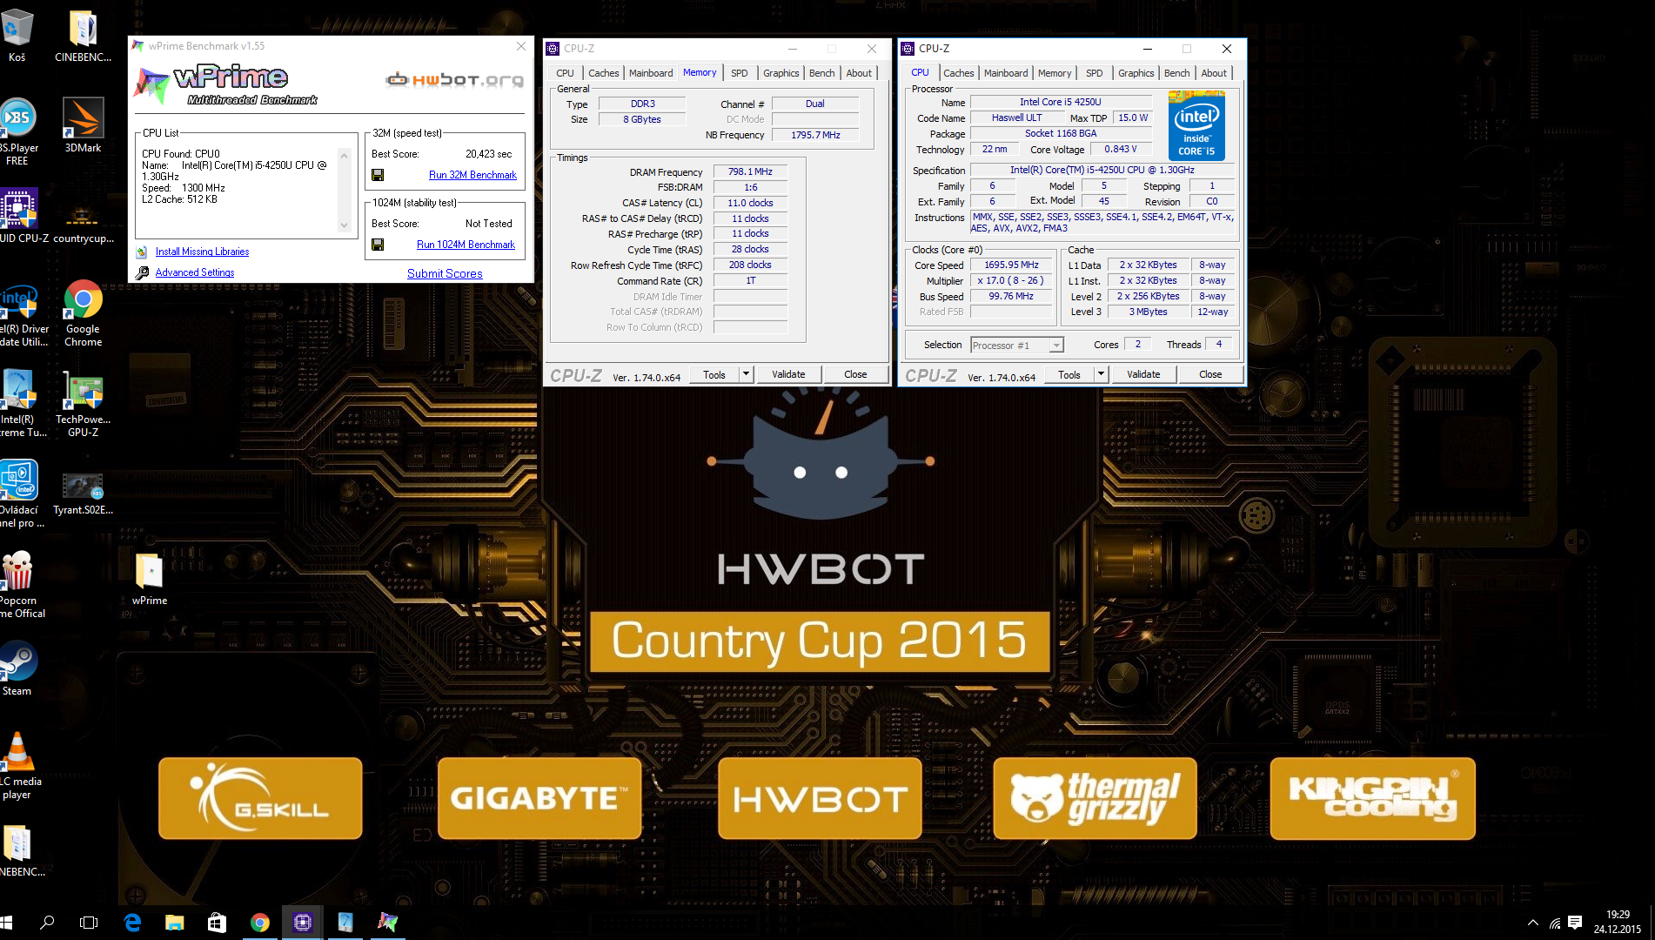Click CPU List scrollbar down arrow in wPrime

tap(344, 225)
